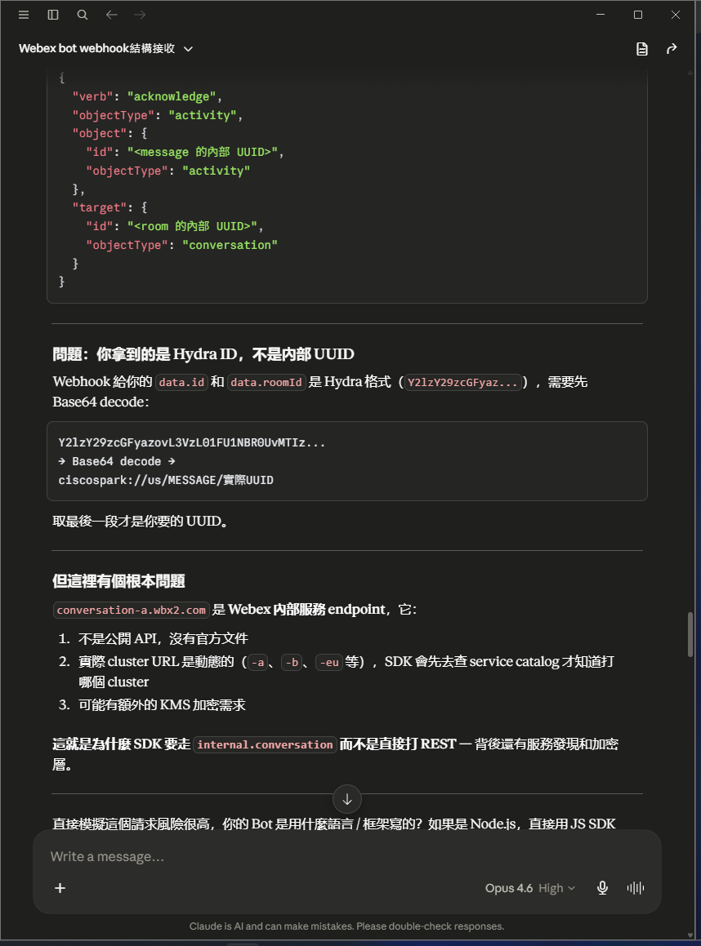This screenshot has width=701, height=946.
Task: Click the plus attachment icon
Action: pos(60,888)
